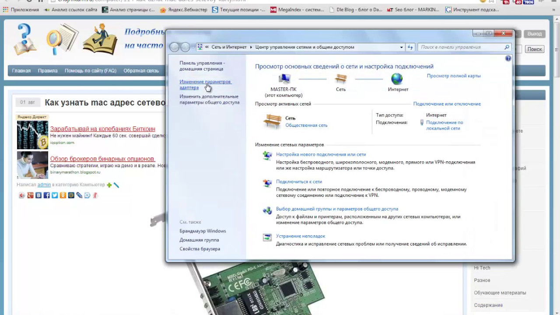Expand arrow after 'Сеть и Интернет' breadcrumb
560x315 pixels.
click(251, 47)
